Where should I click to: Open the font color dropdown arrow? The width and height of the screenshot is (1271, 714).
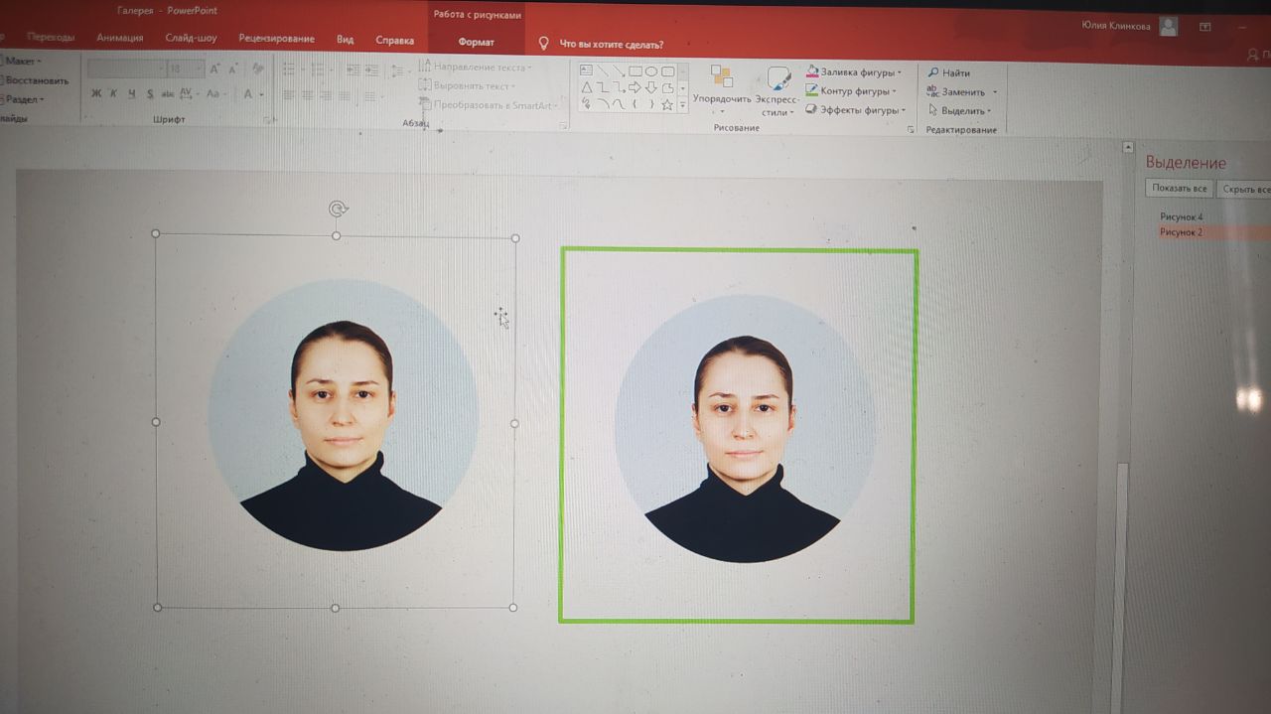point(262,94)
